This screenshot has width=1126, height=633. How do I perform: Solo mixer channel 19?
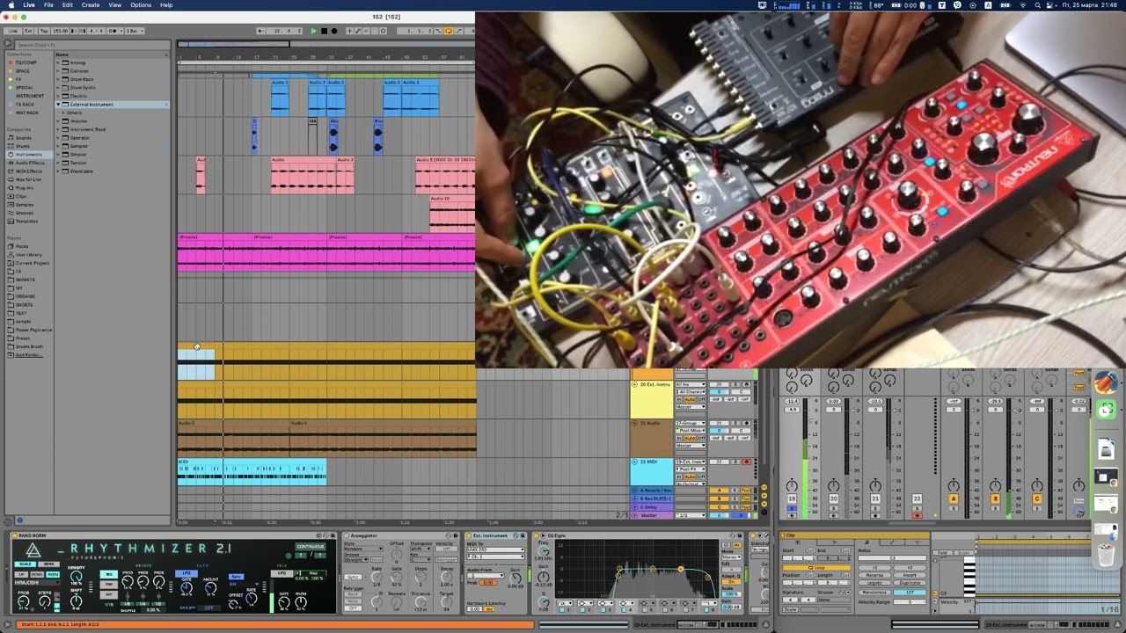pos(792,508)
